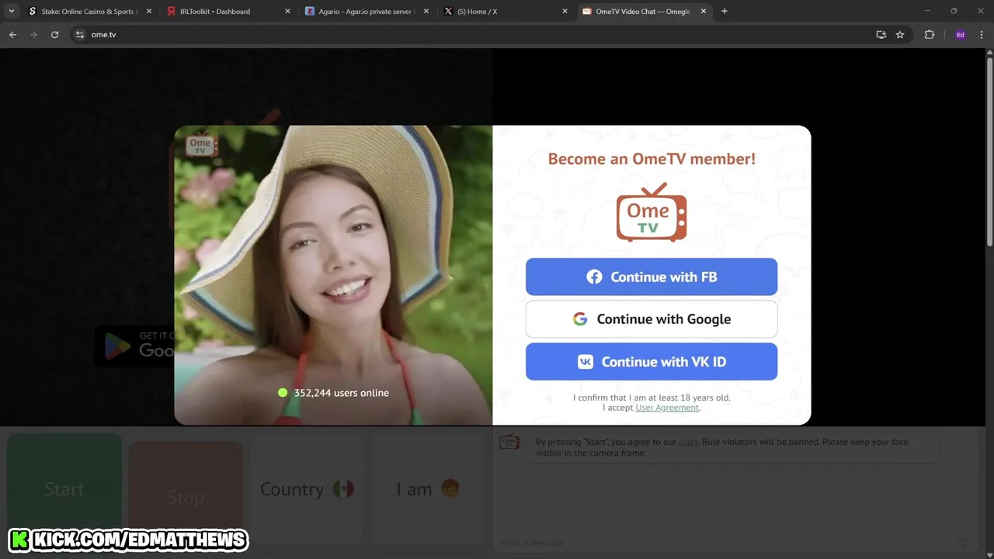Go back to previous page
The width and height of the screenshot is (994, 559).
(12, 34)
